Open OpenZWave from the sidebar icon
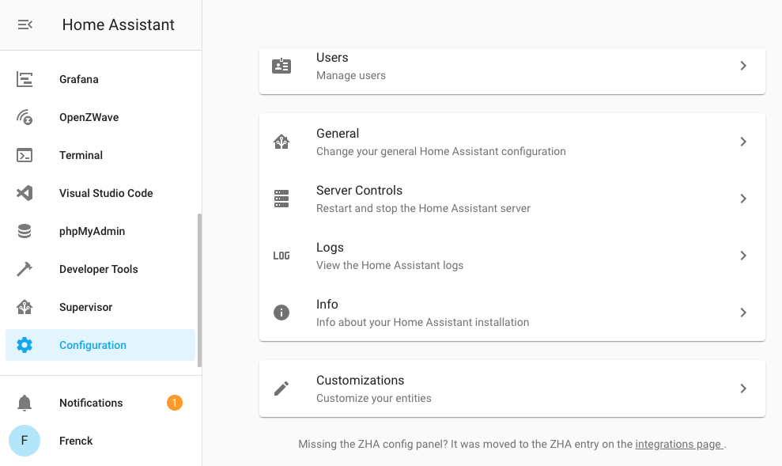782x466 pixels. point(25,117)
